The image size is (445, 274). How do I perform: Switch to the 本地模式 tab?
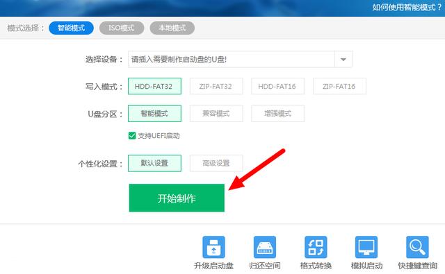click(172, 28)
